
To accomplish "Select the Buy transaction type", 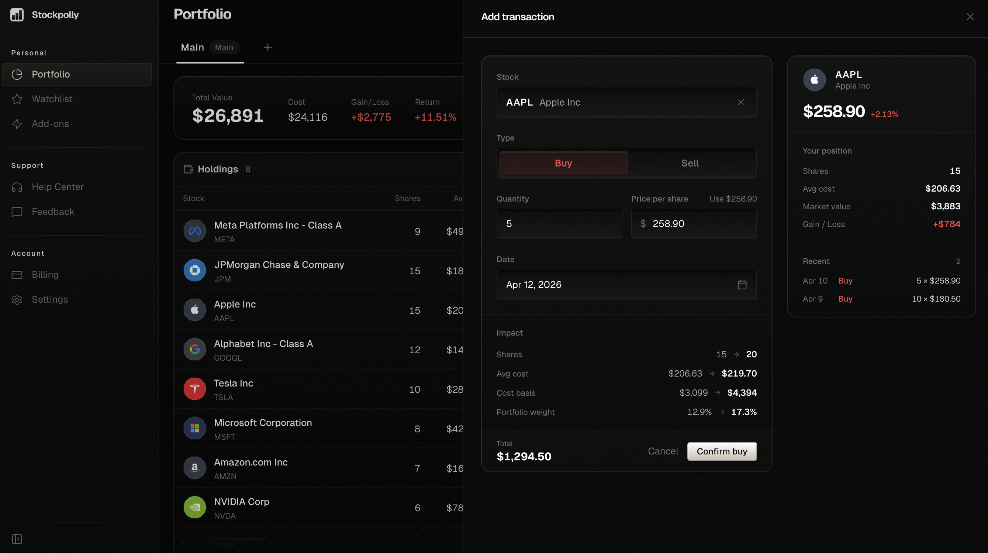I will (x=563, y=163).
